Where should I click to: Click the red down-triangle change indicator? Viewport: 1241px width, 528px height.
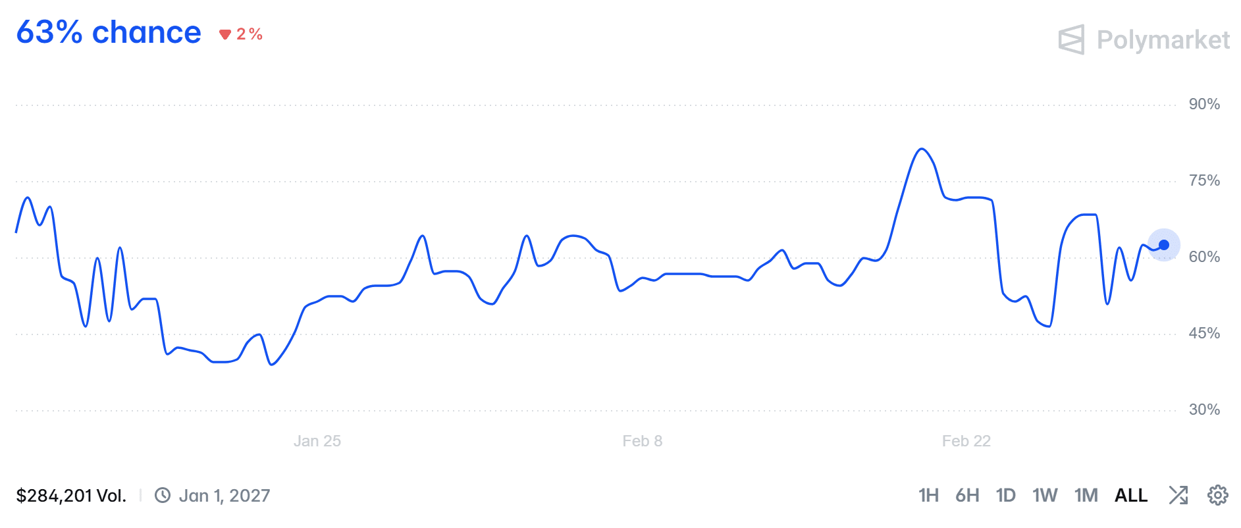(225, 34)
